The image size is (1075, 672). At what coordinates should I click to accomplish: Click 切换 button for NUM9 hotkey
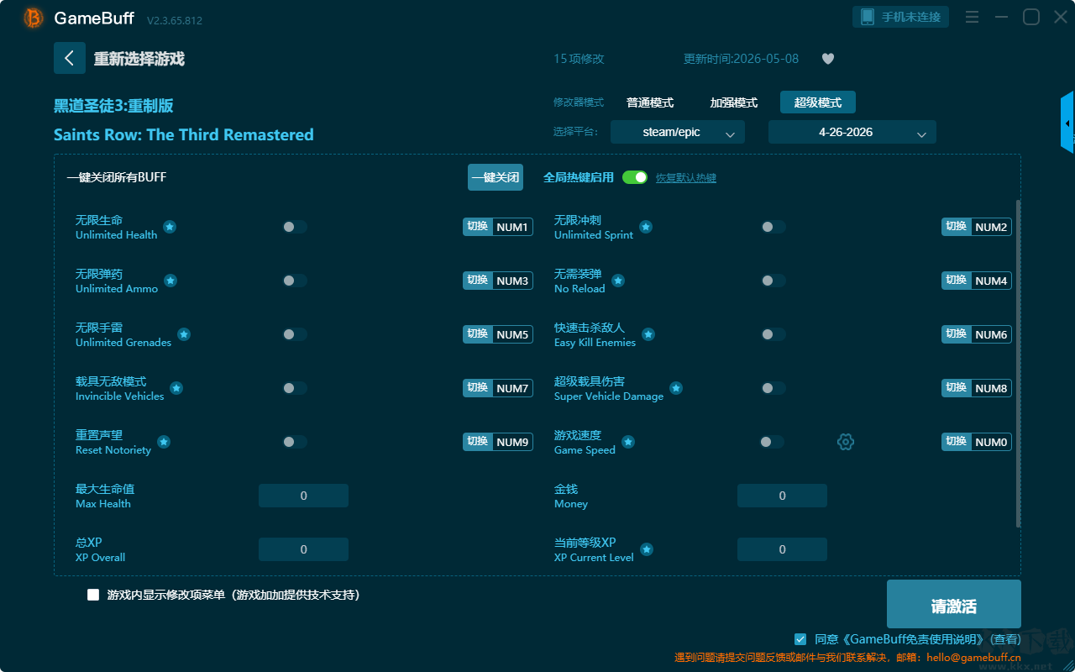477,442
